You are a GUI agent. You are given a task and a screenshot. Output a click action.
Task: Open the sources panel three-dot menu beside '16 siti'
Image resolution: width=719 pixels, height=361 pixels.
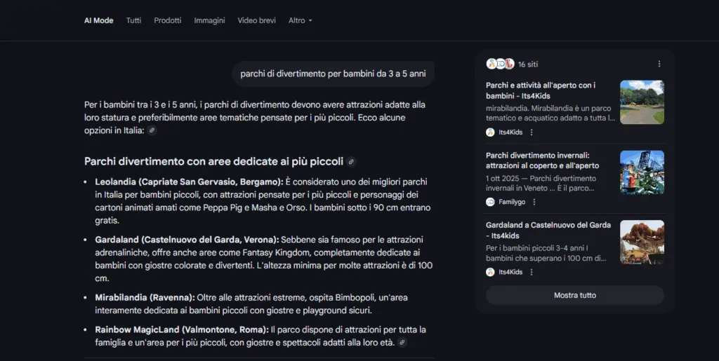tap(659, 64)
